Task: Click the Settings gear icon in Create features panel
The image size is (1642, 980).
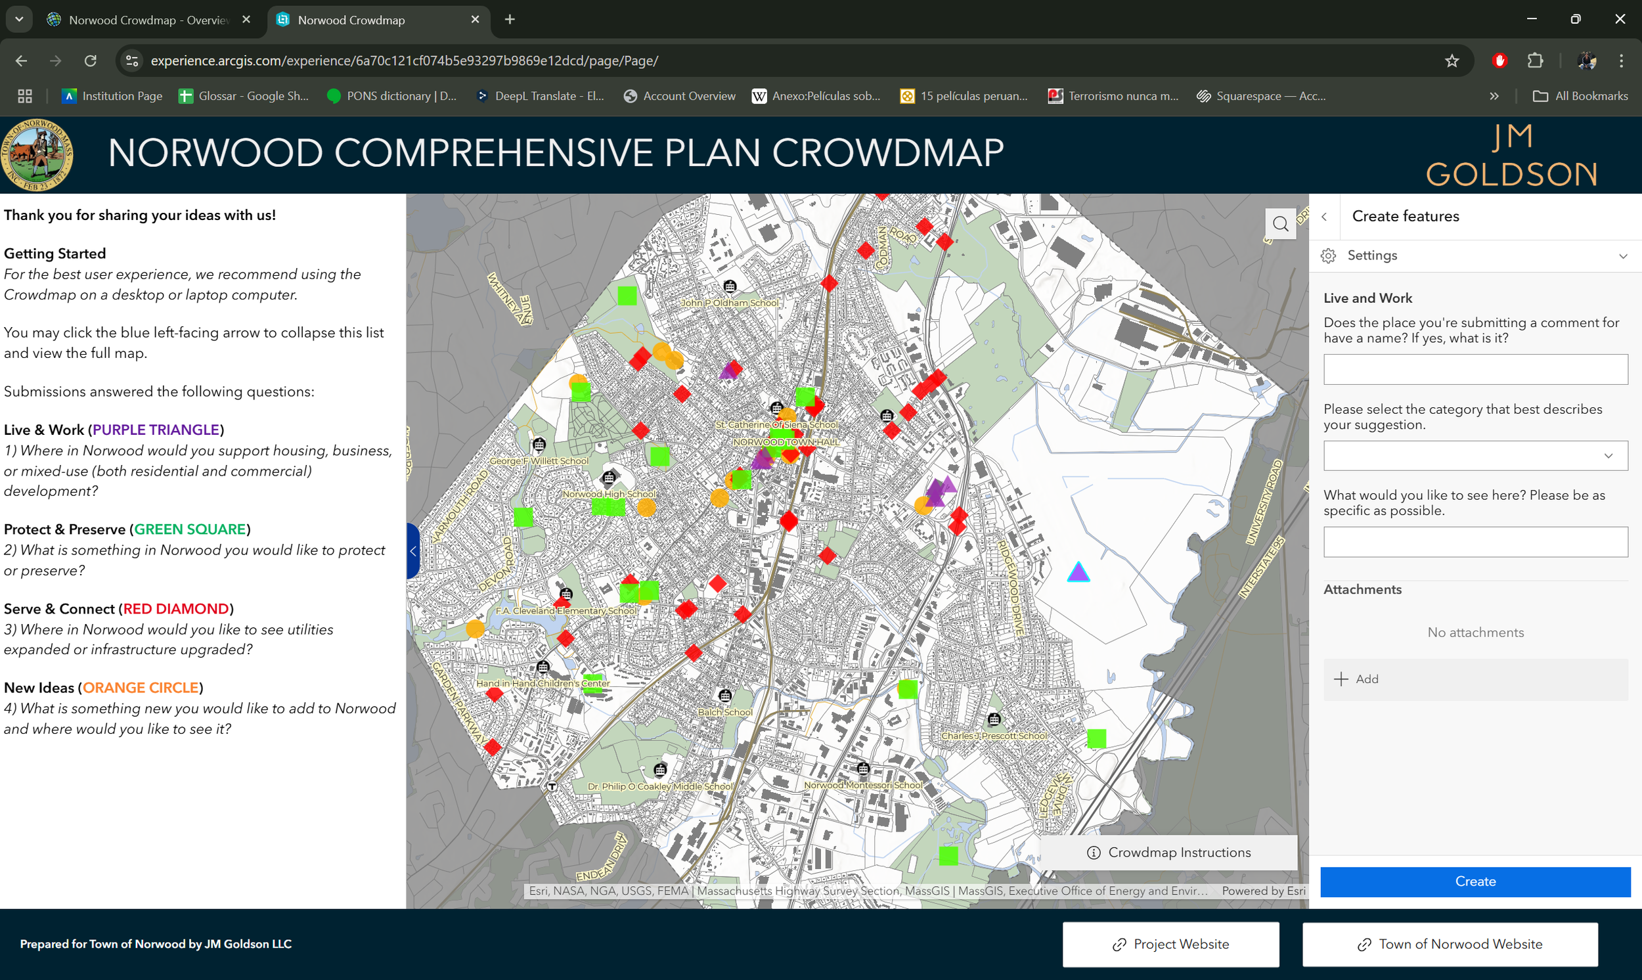Action: 1329,256
